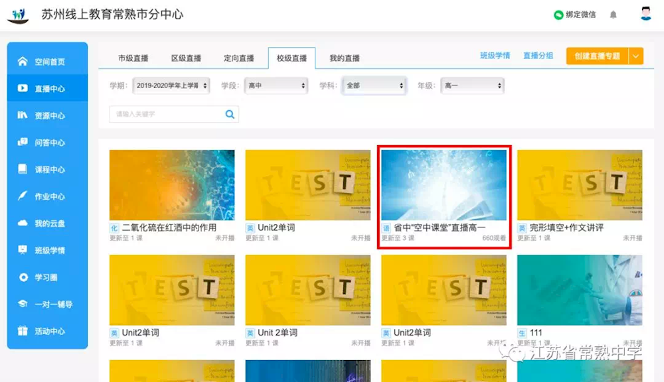This screenshot has width=664, height=382.
Task: Click the 语 subject badge beside 省中"空中课堂"直播高一
Action: pyautogui.click(x=386, y=228)
